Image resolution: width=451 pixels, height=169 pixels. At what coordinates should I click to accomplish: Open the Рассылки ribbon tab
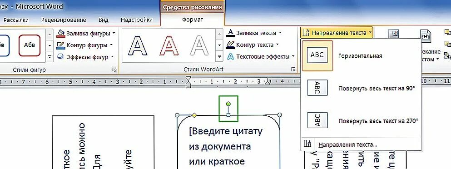[x=16, y=20]
